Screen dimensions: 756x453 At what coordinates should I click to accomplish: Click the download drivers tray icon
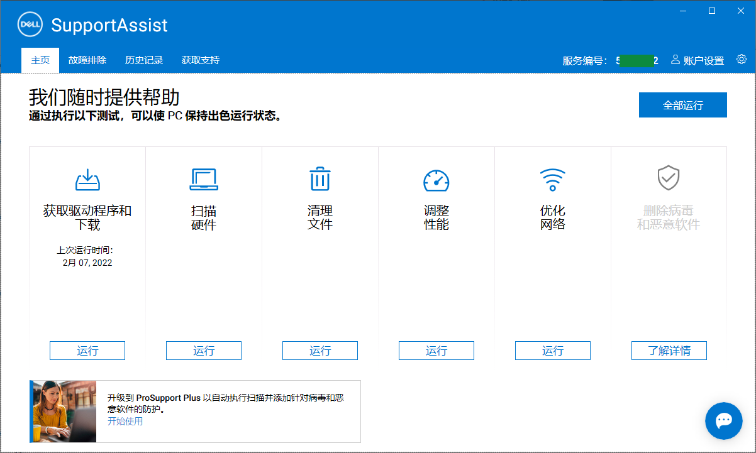point(87,180)
